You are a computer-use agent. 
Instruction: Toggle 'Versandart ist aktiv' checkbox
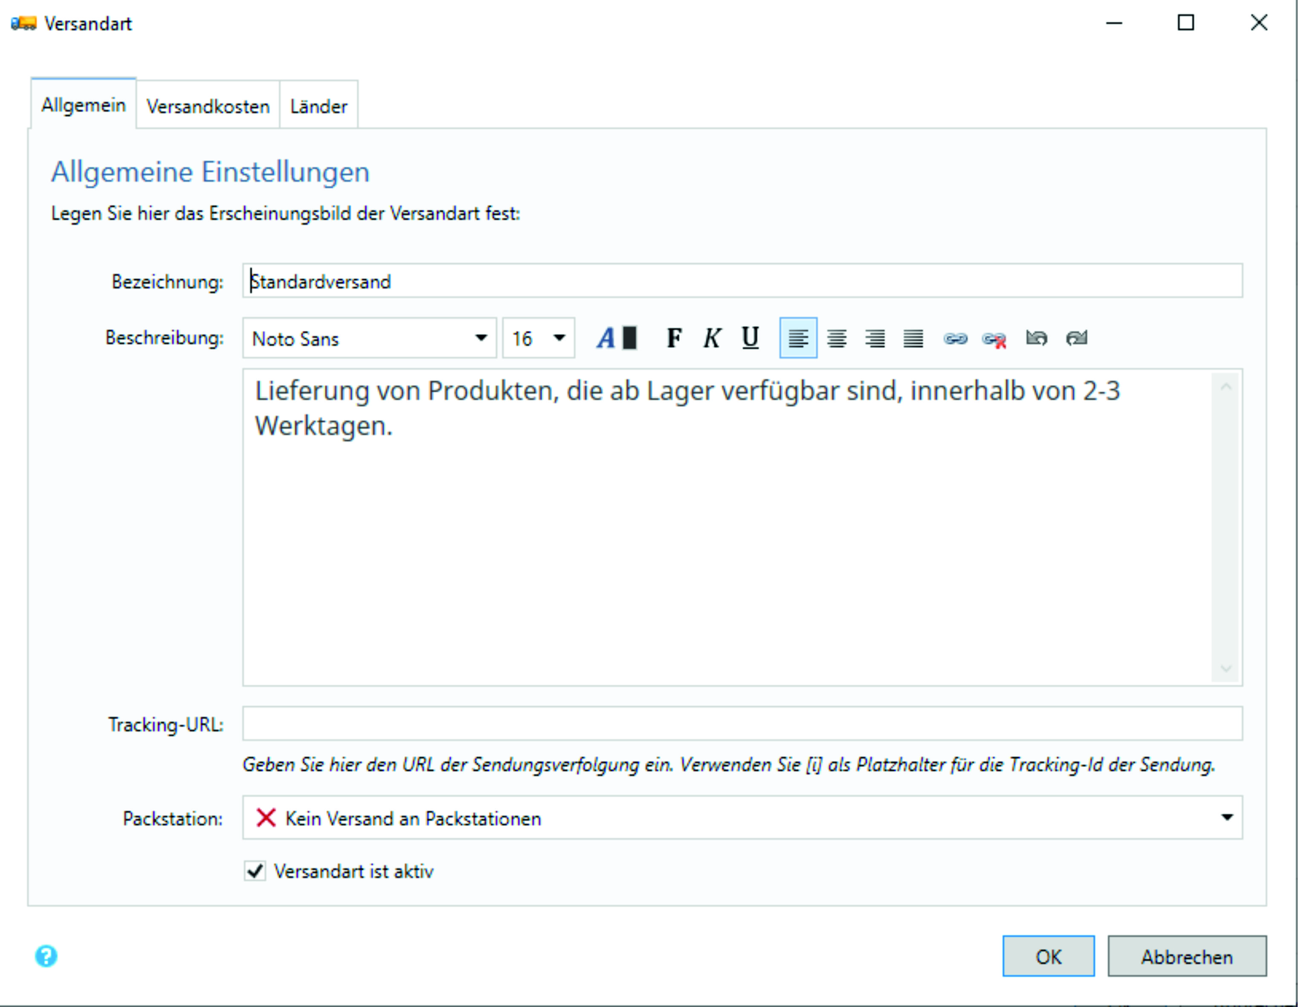(255, 871)
